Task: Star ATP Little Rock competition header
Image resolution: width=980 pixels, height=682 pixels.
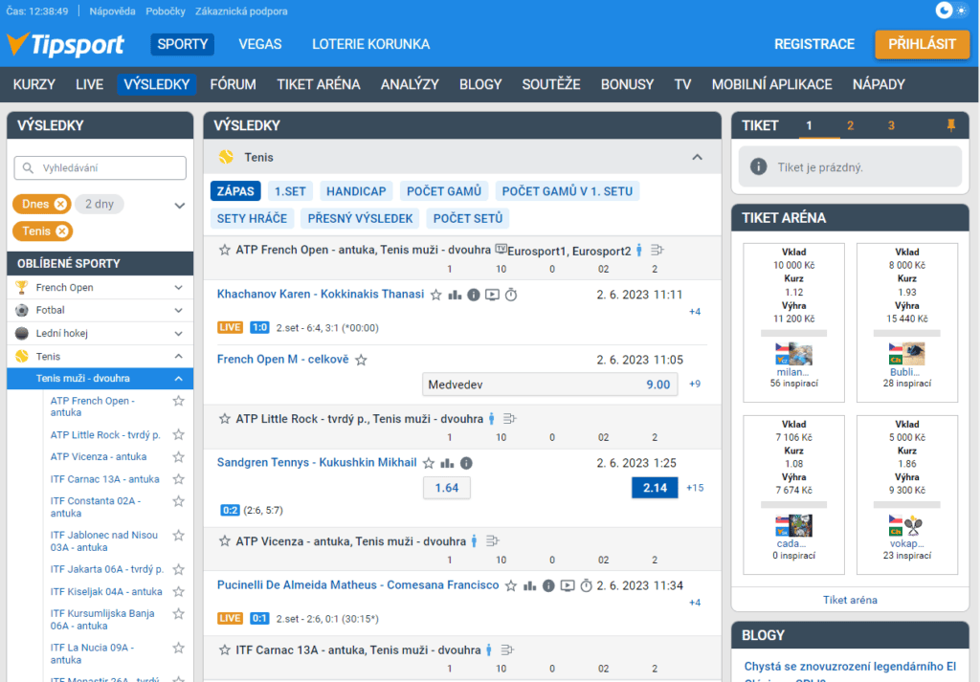Action: tap(224, 418)
